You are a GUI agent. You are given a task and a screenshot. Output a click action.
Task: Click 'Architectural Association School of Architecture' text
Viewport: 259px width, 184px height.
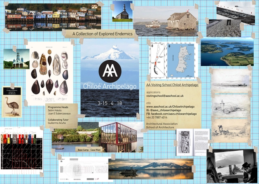[x=162, y=126]
